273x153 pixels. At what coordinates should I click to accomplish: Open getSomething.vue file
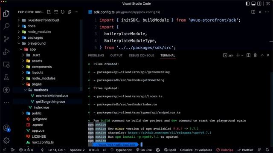50,102
